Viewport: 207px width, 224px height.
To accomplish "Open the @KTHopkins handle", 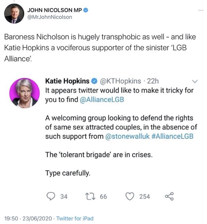I will tap(120, 81).
